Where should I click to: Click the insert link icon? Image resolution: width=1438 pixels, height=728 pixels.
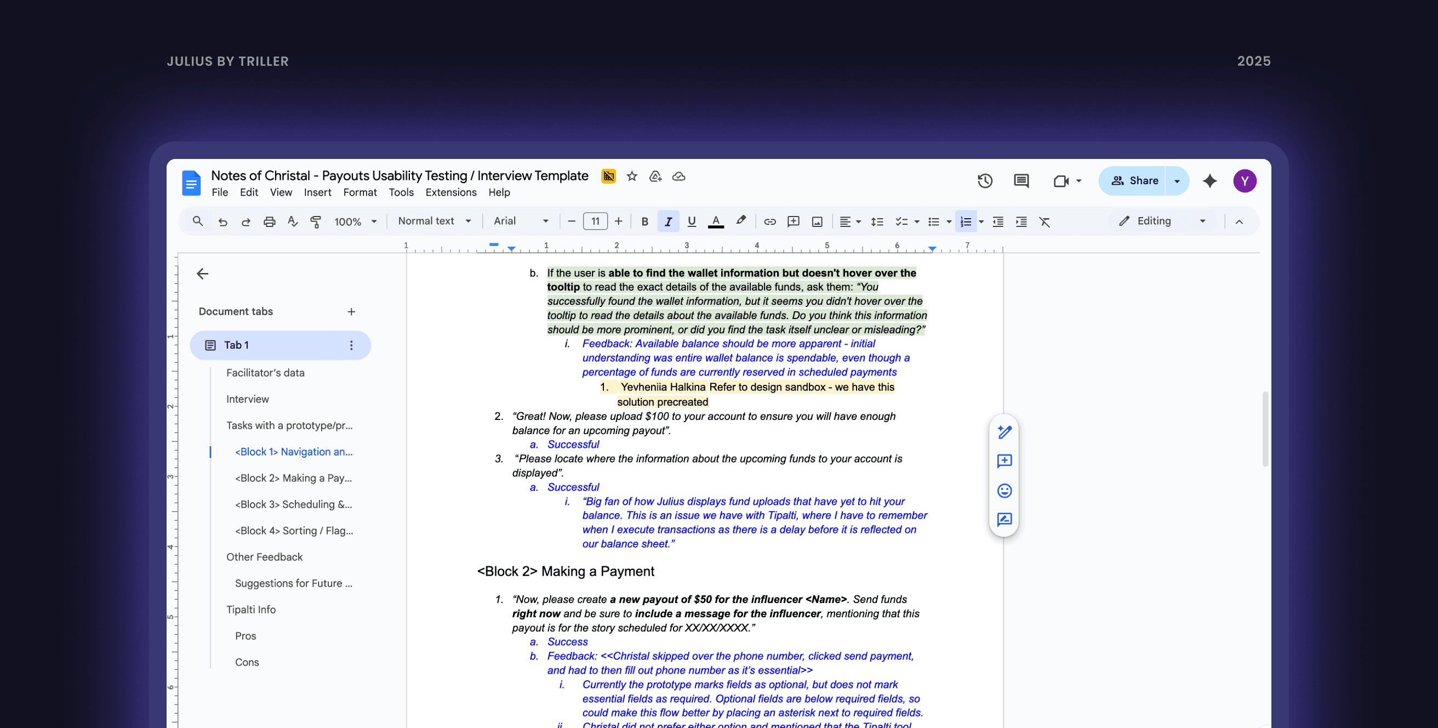(770, 221)
